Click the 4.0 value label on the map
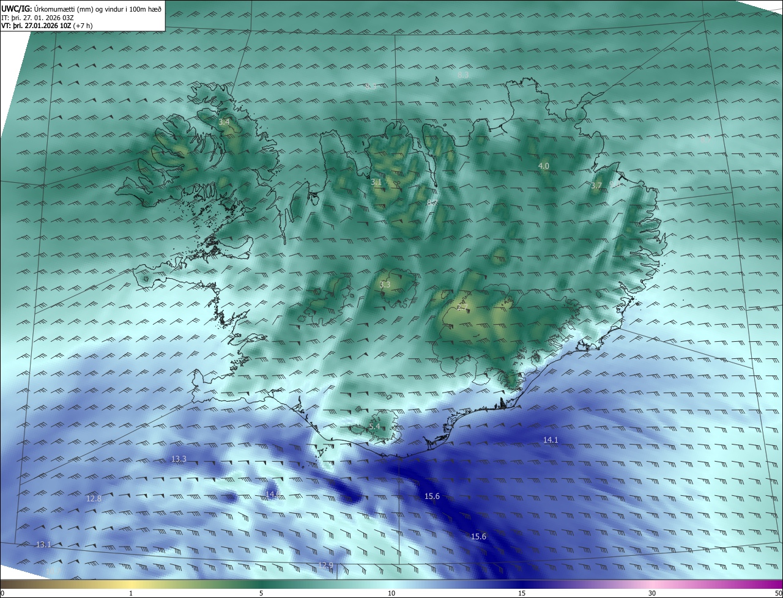783x598 pixels. point(543,166)
